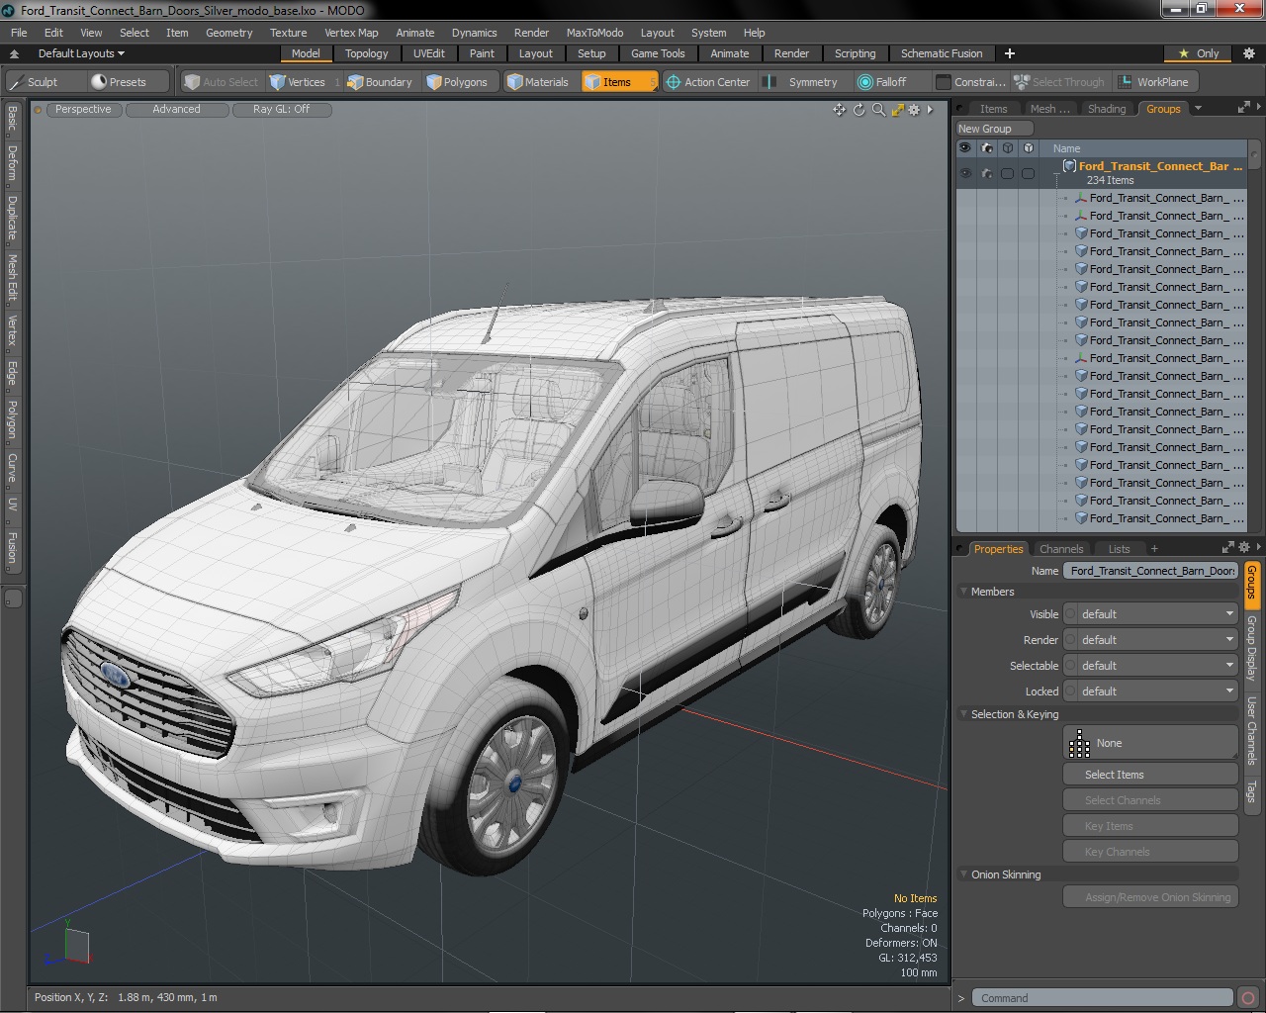Click the viewport zoom magnifier icon

[878, 110]
